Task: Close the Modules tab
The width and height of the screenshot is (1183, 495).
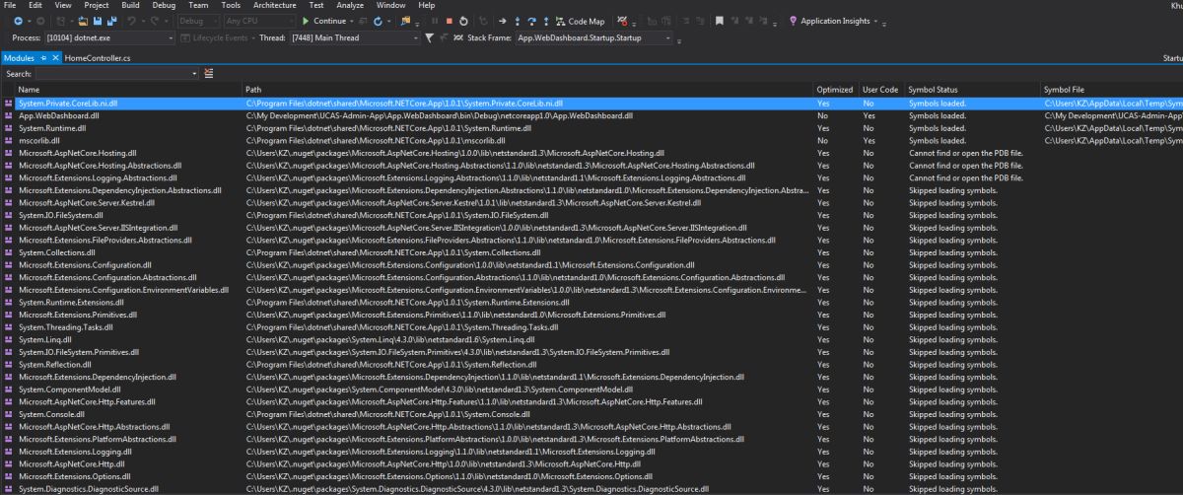Action: click(x=55, y=58)
